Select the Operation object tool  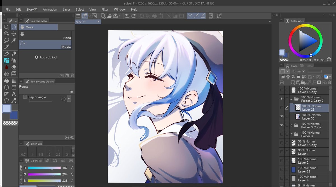coord(6,34)
